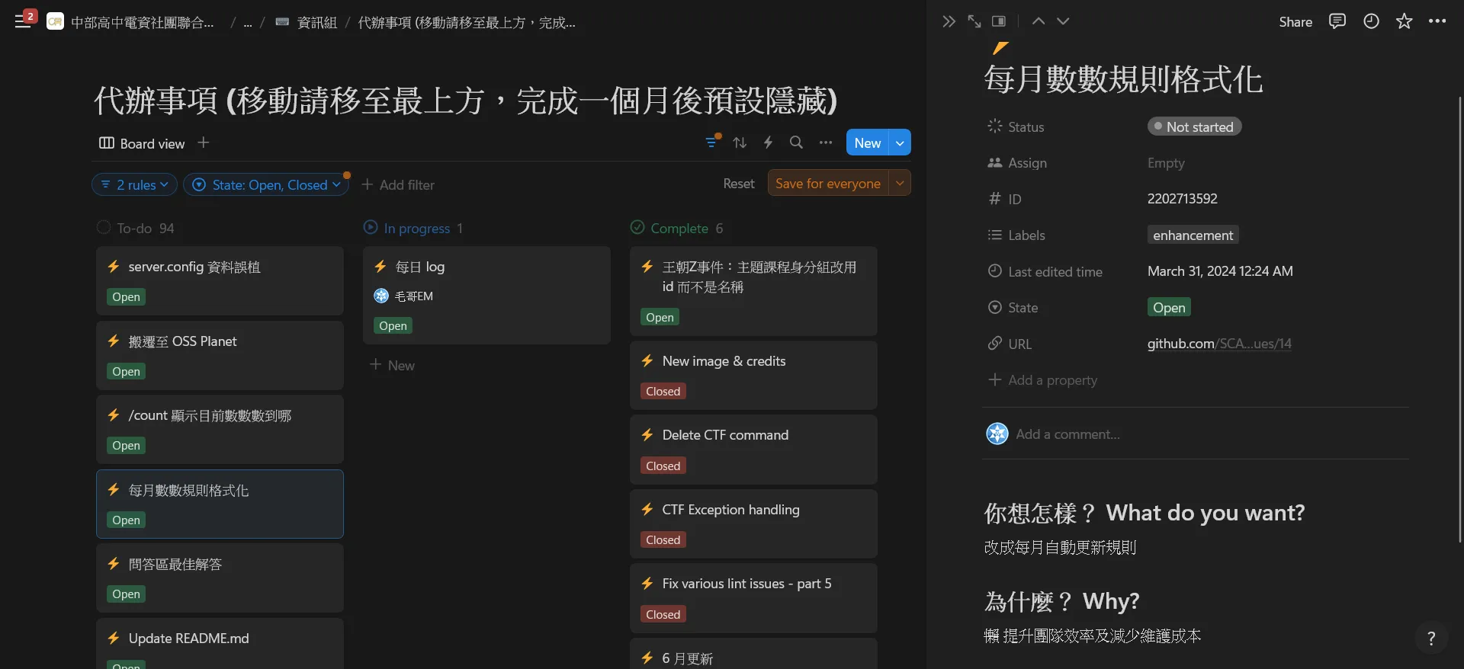Open Fix various lint issues - part 5 card

tap(753, 598)
